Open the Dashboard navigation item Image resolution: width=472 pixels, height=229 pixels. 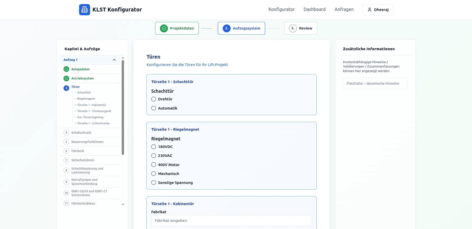(314, 9)
